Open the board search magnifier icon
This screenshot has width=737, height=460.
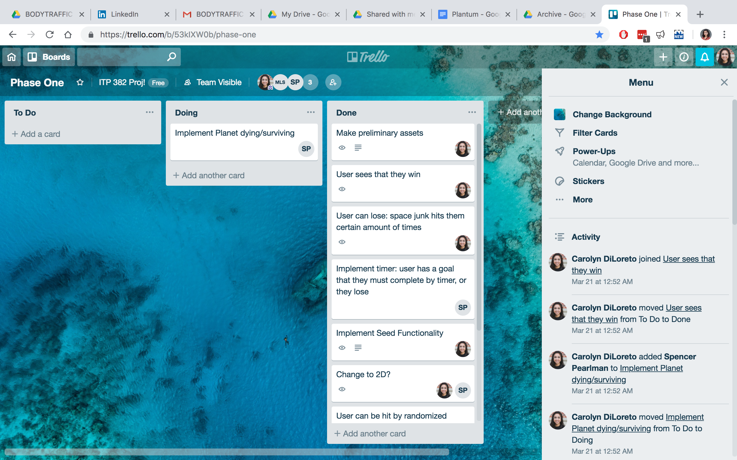click(x=172, y=57)
